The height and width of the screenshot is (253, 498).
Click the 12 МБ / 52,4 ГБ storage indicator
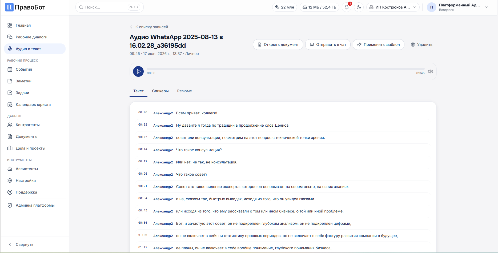click(319, 7)
